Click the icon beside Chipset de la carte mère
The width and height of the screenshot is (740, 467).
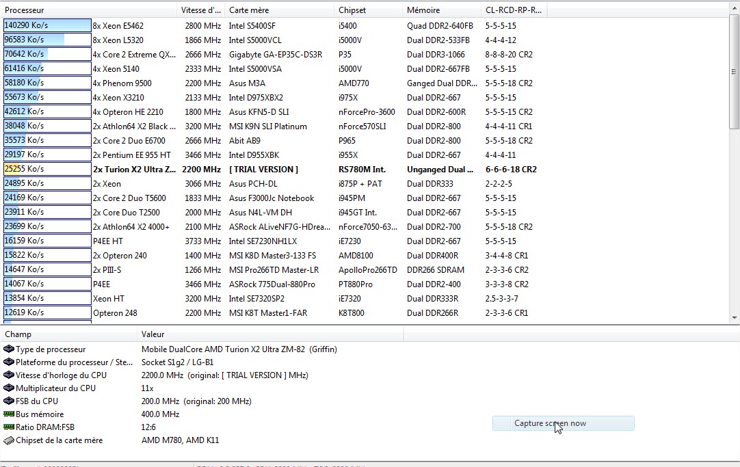click(8, 440)
